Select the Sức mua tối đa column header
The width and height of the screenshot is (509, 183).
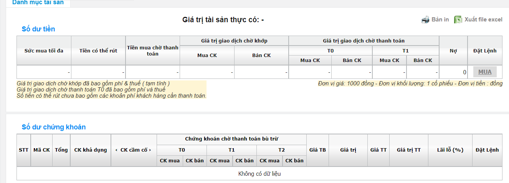[44, 51]
